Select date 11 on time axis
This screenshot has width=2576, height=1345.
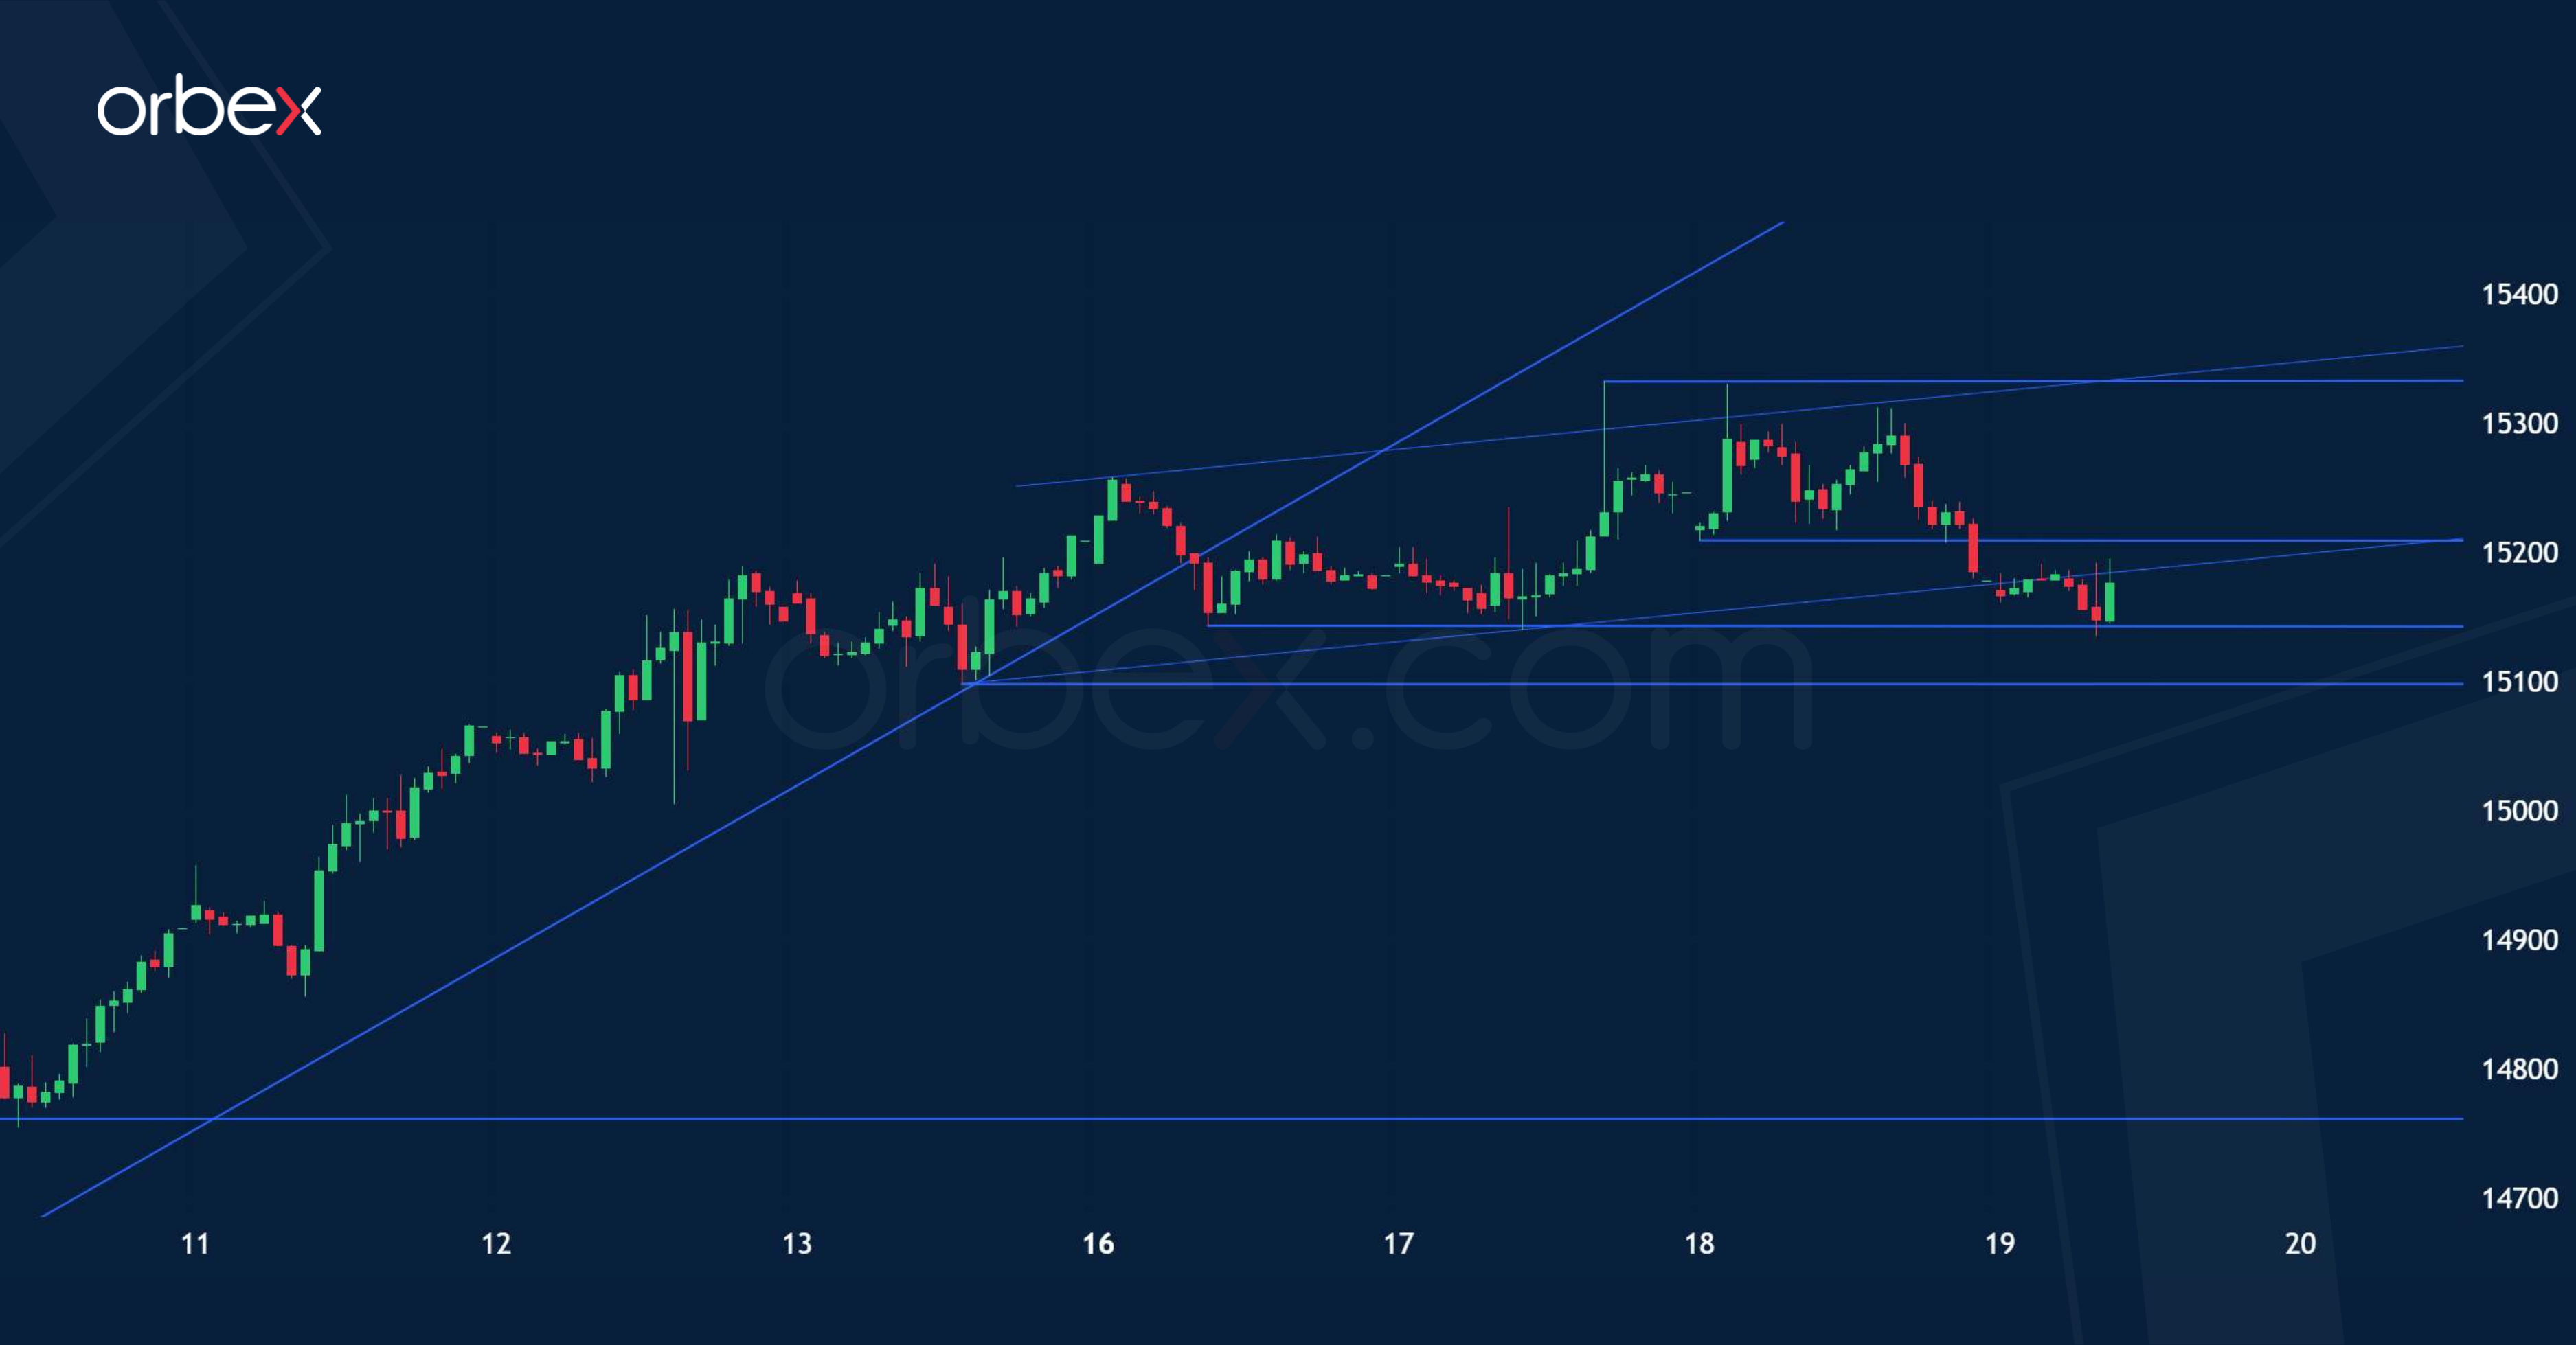195,1244
